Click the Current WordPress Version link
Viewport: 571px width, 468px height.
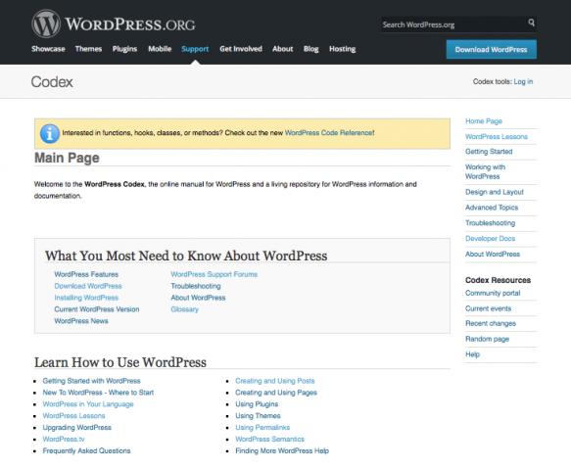pyautogui.click(x=97, y=309)
